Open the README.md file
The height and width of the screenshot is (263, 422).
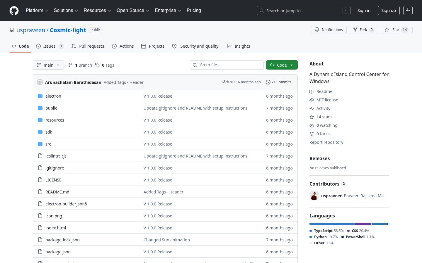point(57,192)
